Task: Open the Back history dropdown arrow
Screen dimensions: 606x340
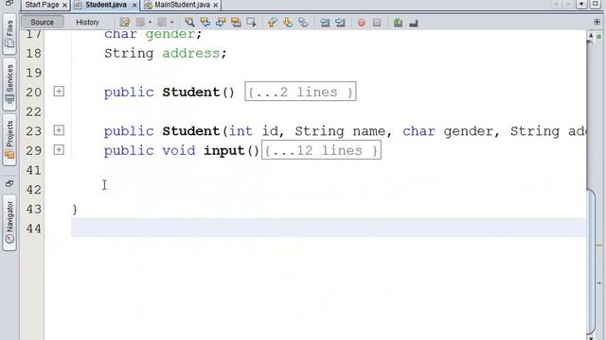Action: pos(150,23)
